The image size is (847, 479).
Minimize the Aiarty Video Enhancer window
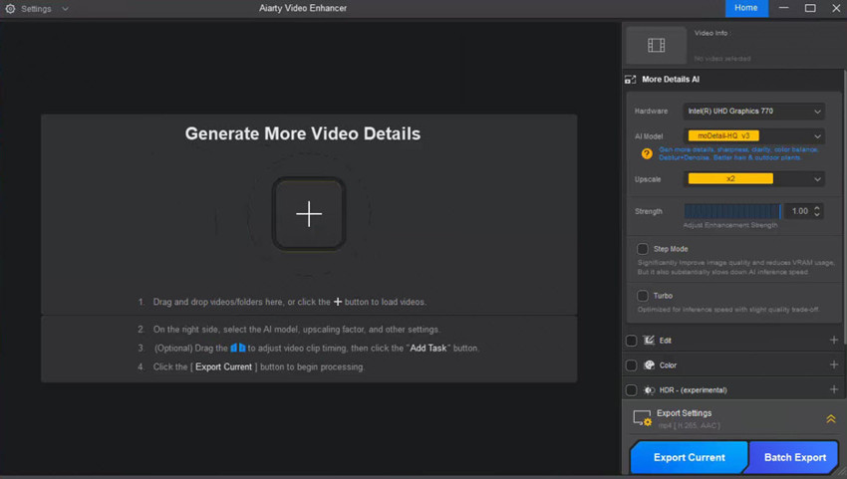click(784, 8)
